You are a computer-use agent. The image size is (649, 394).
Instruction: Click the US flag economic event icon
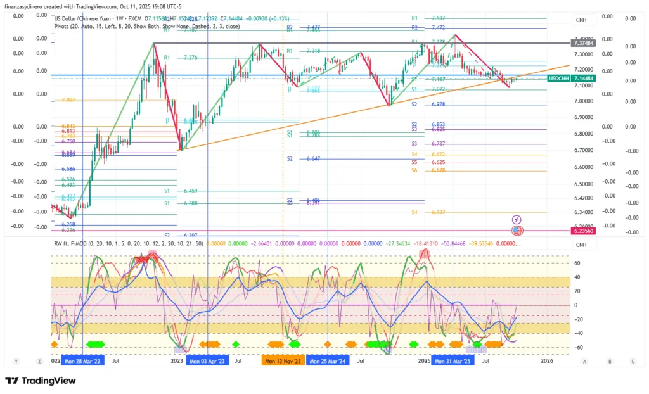coord(517,229)
